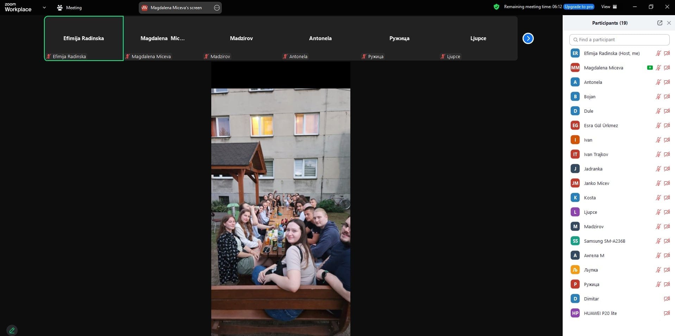Click Madzirov's muted microphone icon in list
Image resolution: width=675 pixels, height=336 pixels.
point(658,227)
